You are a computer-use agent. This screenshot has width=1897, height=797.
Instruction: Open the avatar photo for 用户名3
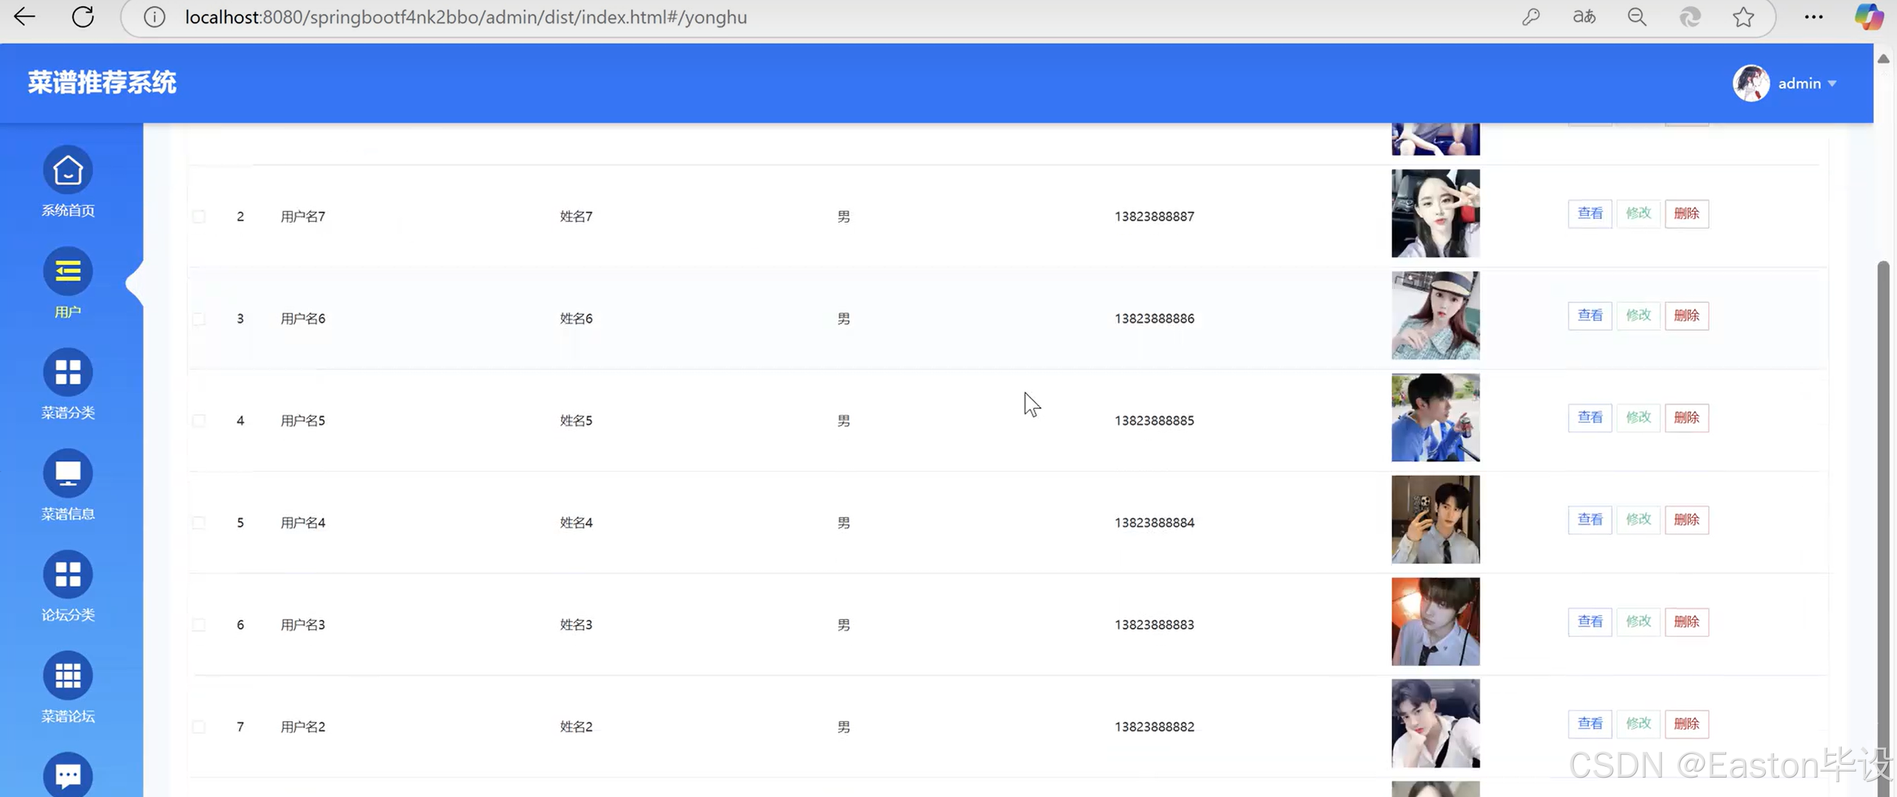(x=1435, y=622)
